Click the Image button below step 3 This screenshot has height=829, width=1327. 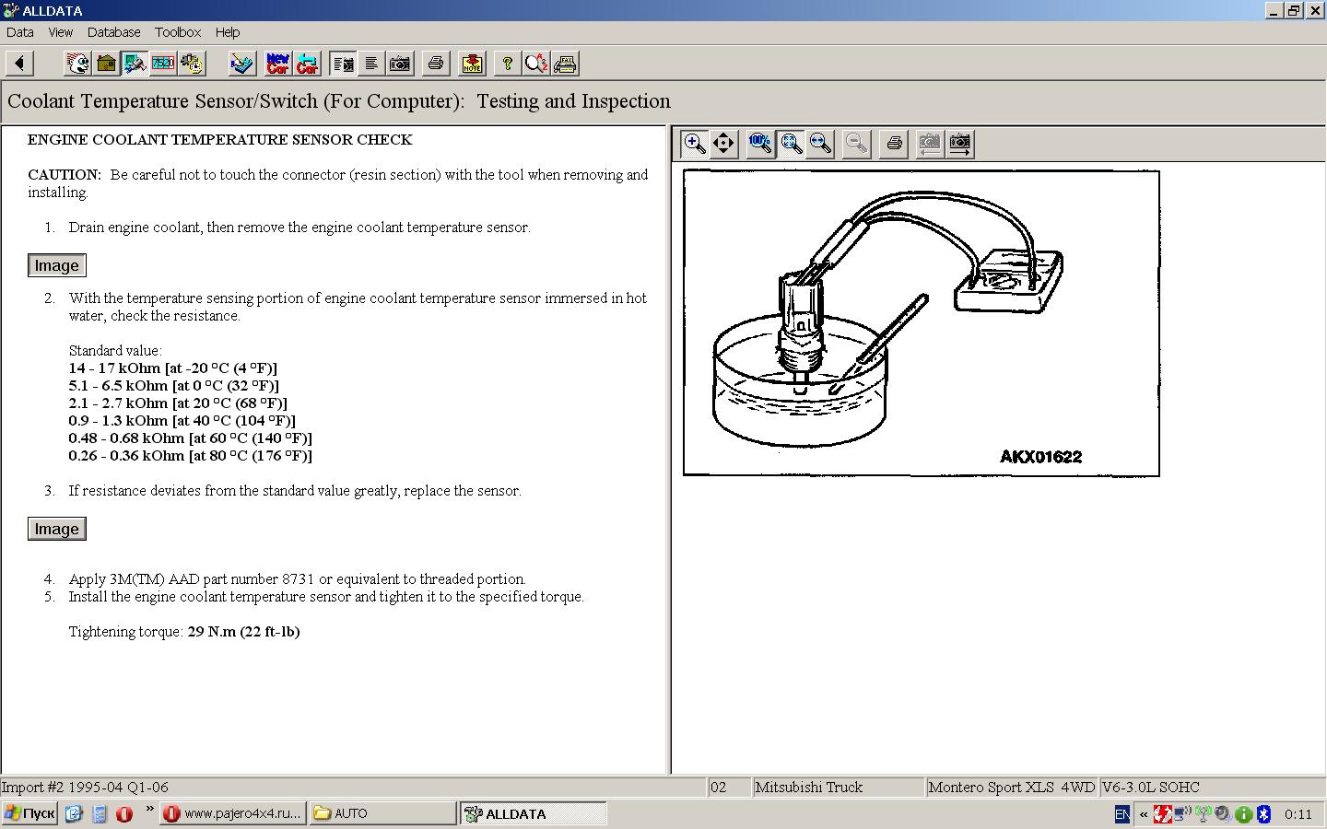(57, 529)
